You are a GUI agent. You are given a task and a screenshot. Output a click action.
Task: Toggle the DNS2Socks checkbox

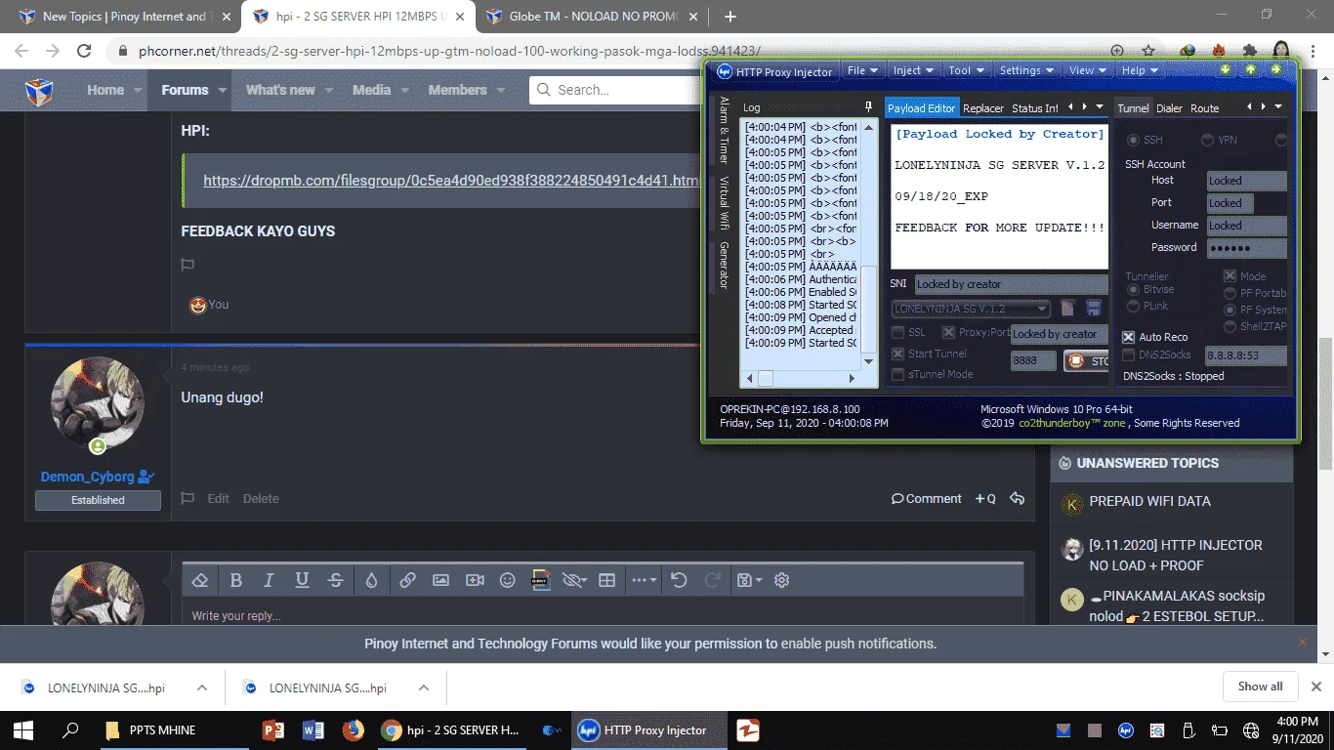(x=1128, y=355)
